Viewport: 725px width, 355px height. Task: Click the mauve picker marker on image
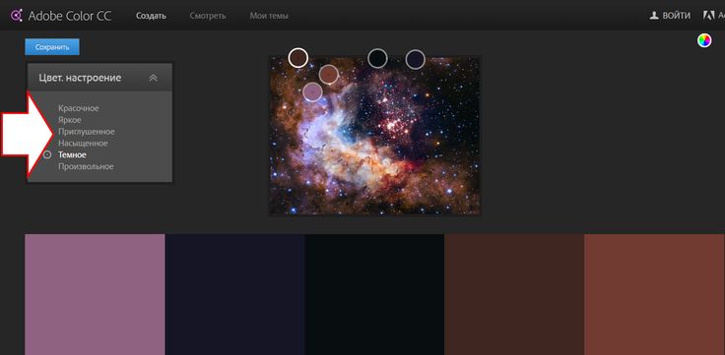tap(312, 91)
